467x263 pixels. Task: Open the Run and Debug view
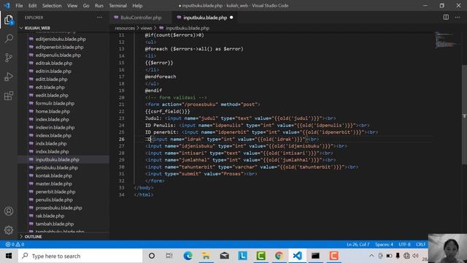(9, 77)
